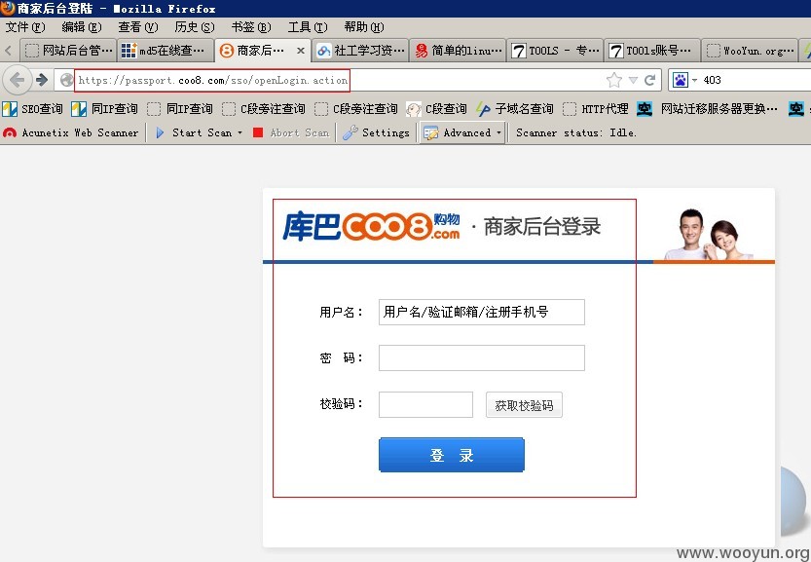This screenshot has height=562, width=811.
Task: Open the C段查询 bookmark
Action: coord(436,109)
